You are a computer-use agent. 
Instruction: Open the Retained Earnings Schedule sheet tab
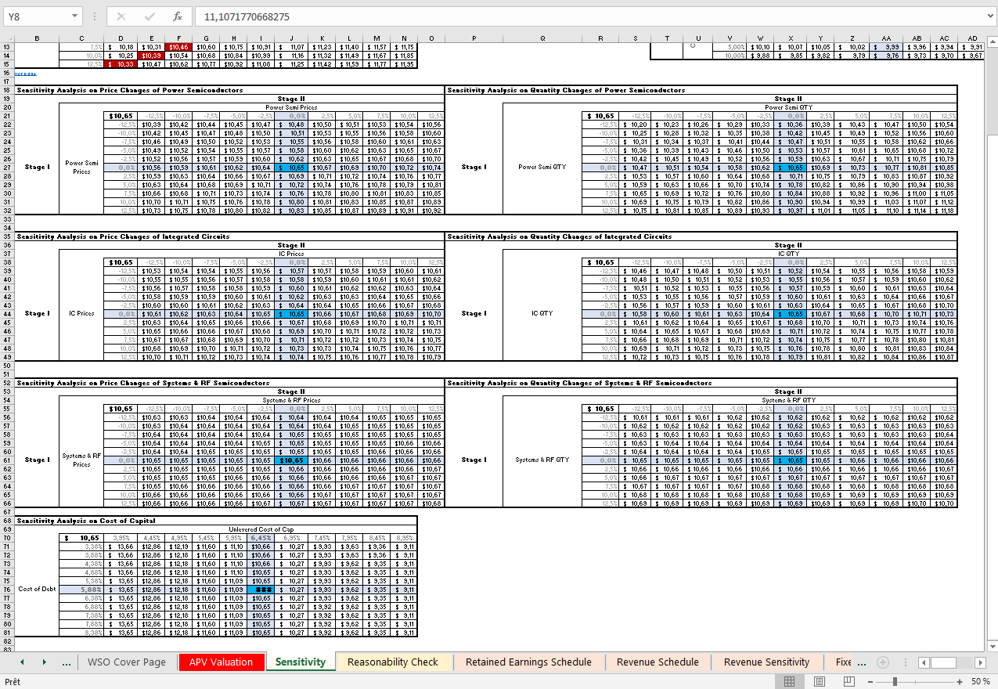click(528, 662)
